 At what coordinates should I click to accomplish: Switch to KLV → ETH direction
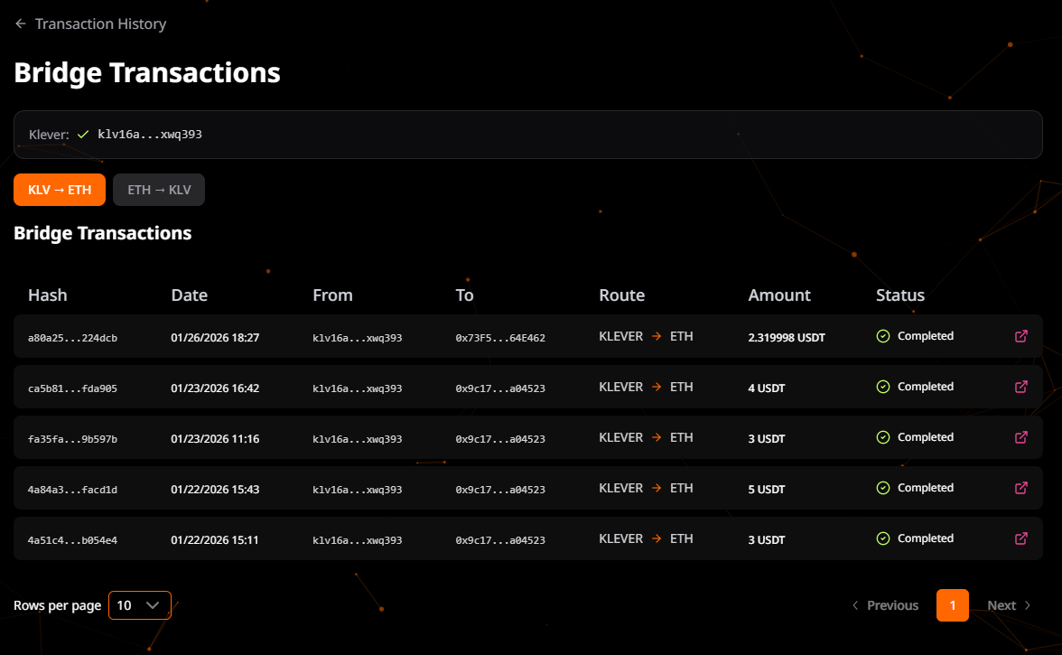(60, 190)
